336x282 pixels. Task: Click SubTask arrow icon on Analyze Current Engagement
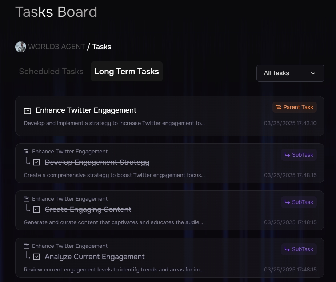pyautogui.click(x=287, y=249)
